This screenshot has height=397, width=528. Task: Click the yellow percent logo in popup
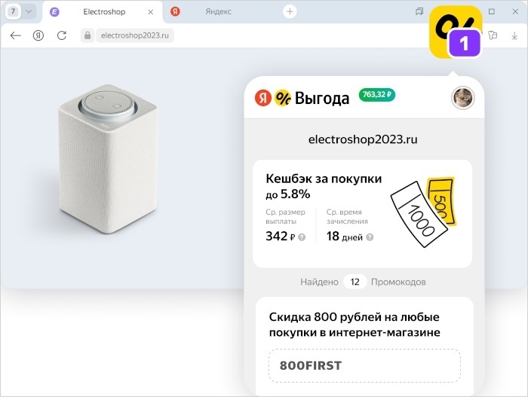tap(283, 98)
